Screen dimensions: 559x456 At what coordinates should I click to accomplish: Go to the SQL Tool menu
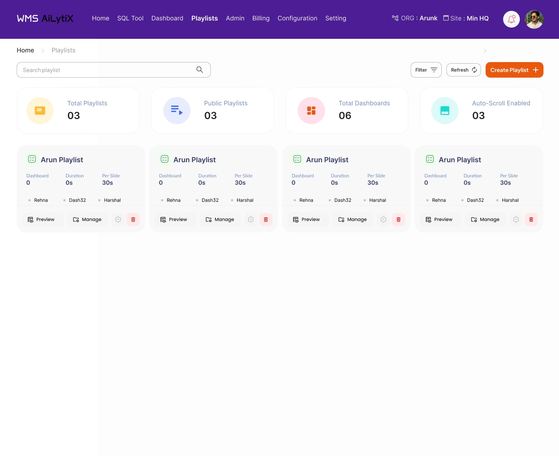point(130,18)
